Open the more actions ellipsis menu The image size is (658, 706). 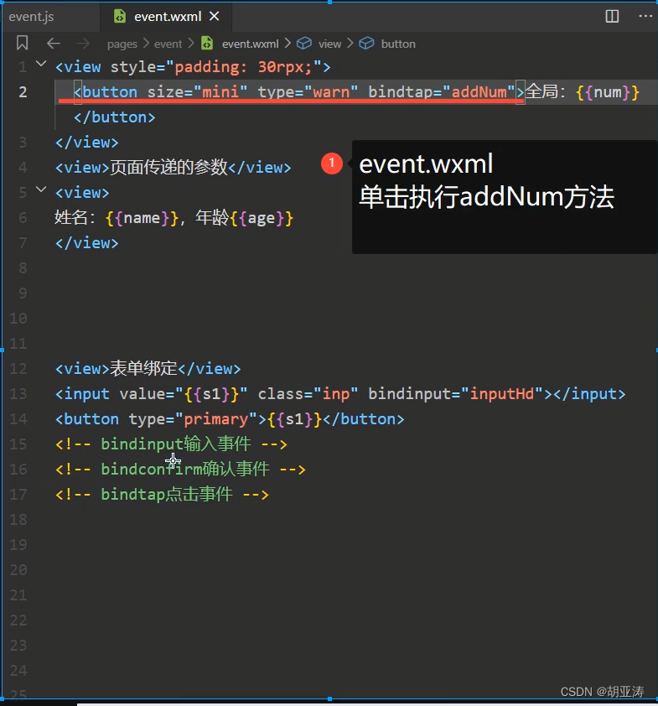click(x=645, y=16)
